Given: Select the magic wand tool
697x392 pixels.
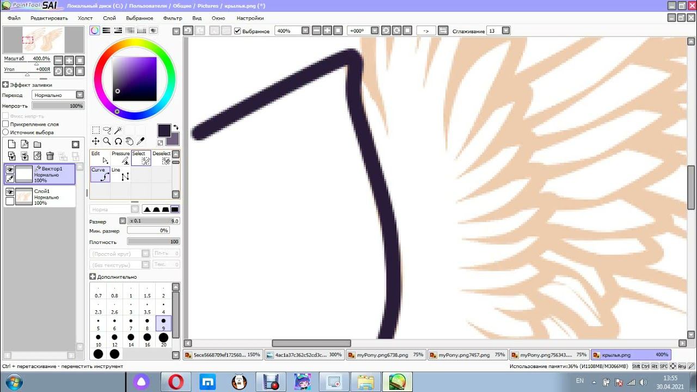Looking at the screenshot, I should tap(118, 130).
